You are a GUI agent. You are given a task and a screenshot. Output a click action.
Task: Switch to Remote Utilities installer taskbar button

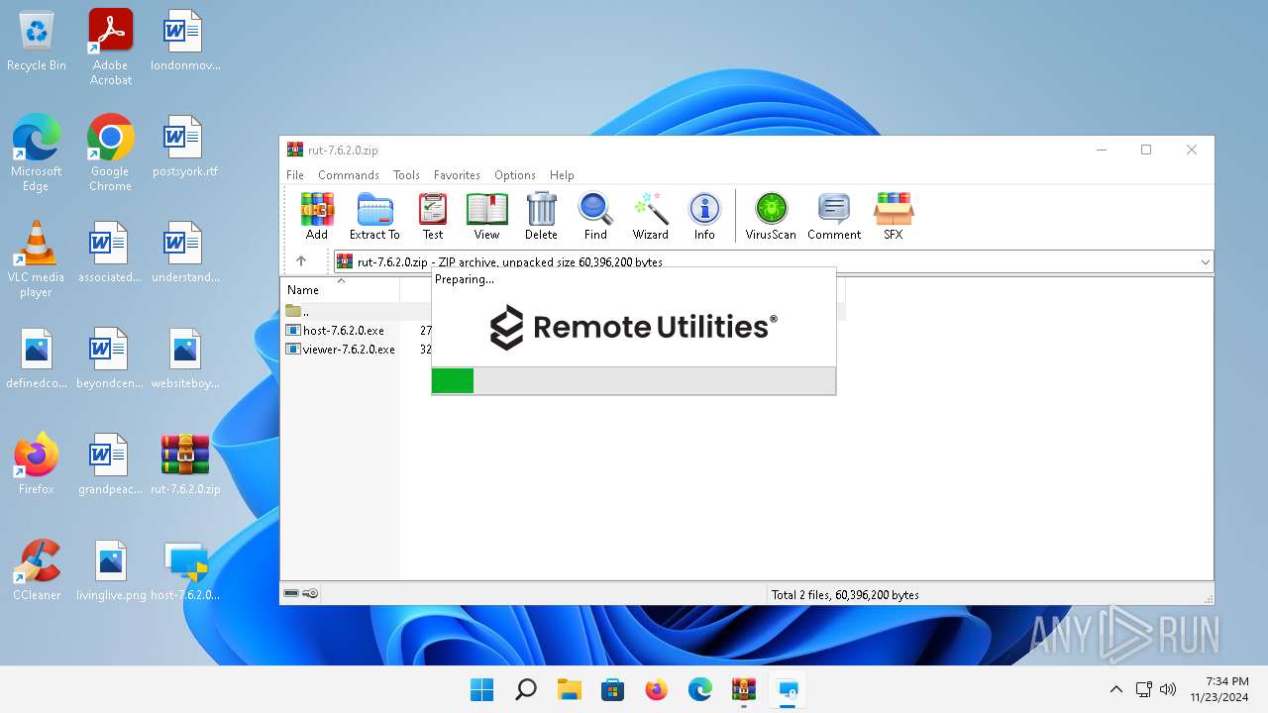click(x=788, y=690)
